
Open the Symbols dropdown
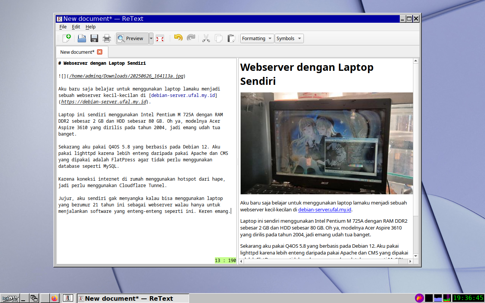point(289,38)
